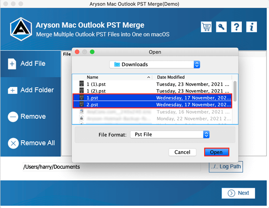Click the /Users/harry/Documents path field
This screenshot has height=208, width=269.
(112, 167)
